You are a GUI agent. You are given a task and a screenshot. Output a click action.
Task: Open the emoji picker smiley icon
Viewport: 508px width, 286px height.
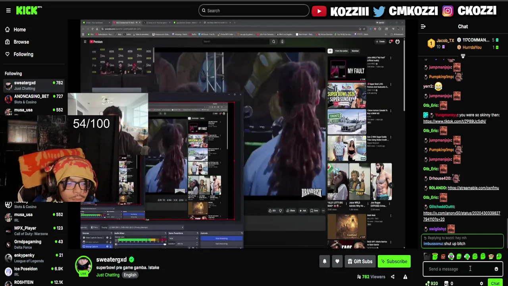(496, 269)
